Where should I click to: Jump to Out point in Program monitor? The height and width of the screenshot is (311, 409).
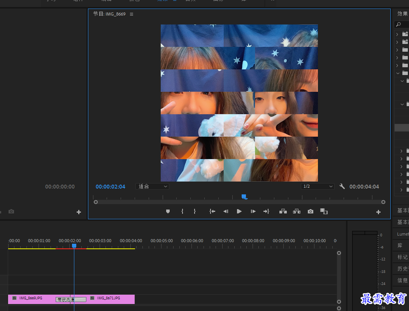266,211
